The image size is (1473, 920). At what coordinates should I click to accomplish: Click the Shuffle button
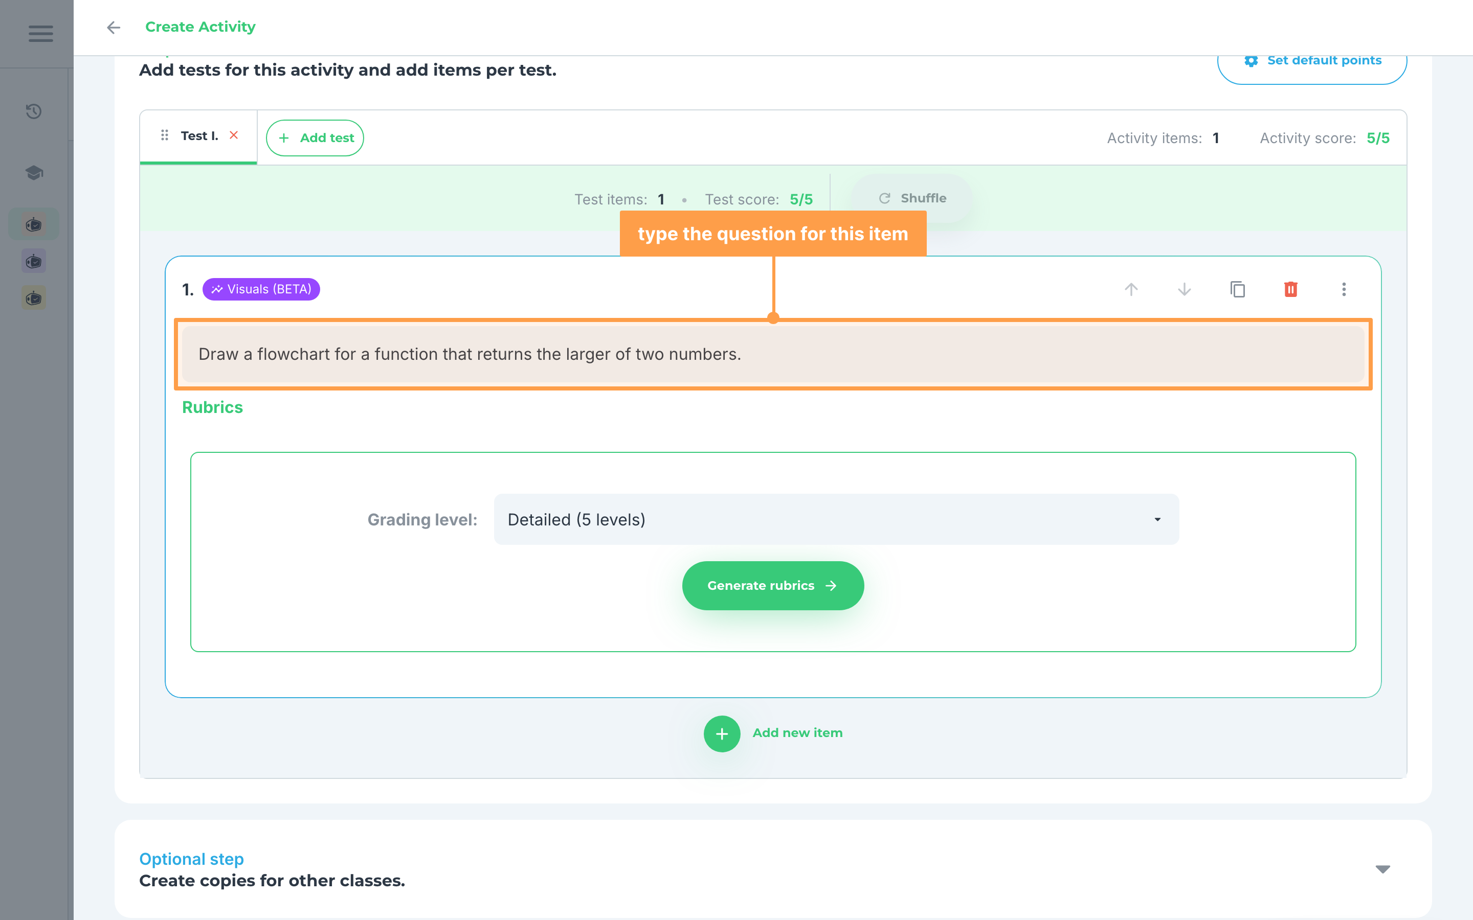pos(911,198)
